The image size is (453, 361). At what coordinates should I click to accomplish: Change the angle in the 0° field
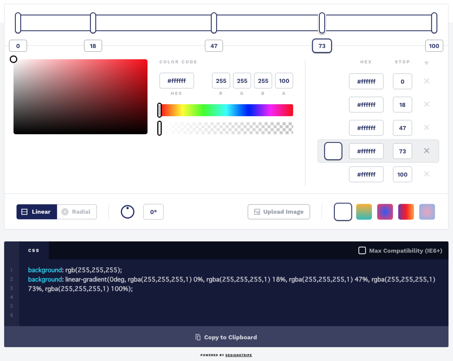pyautogui.click(x=153, y=212)
